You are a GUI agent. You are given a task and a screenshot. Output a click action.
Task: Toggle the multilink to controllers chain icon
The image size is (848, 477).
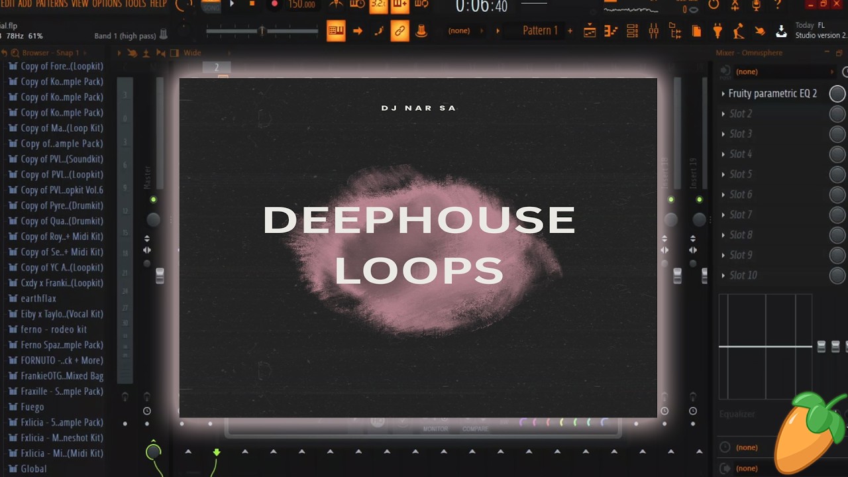click(399, 30)
